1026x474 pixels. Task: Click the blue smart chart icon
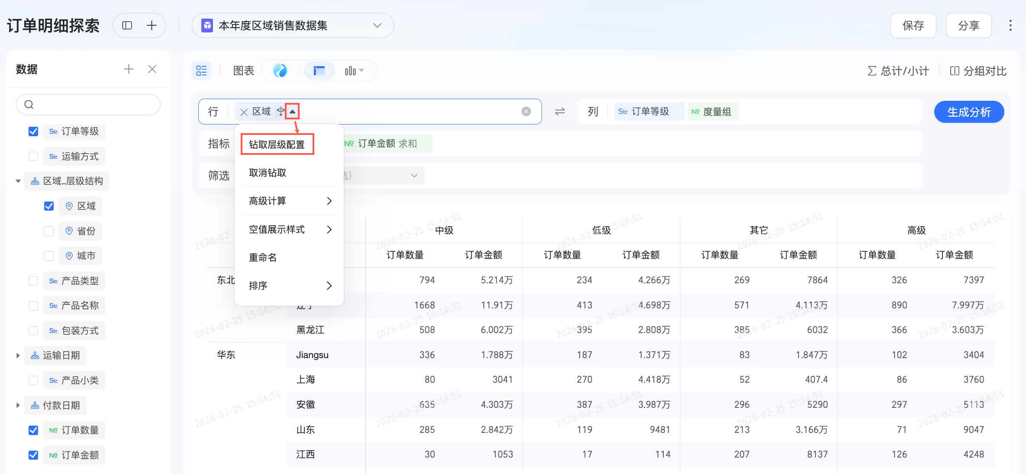click(280, 70)
